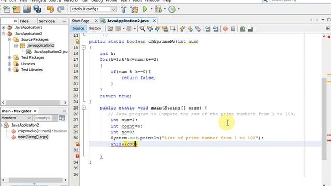Viewport: 331px width, 186px height.
Task: Click the New Project toolbar icon
Action: click(17, 9)
